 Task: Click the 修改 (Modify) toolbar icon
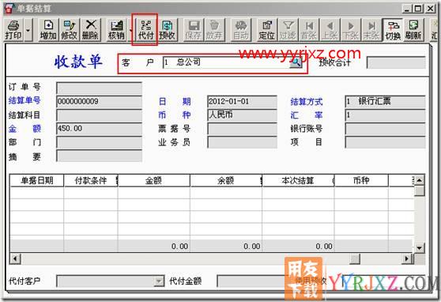click(x=70, y=30)
